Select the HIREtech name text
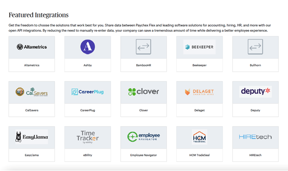Image resolution: width=288 pixels, height=171 pixels. [x=255, y=155]
